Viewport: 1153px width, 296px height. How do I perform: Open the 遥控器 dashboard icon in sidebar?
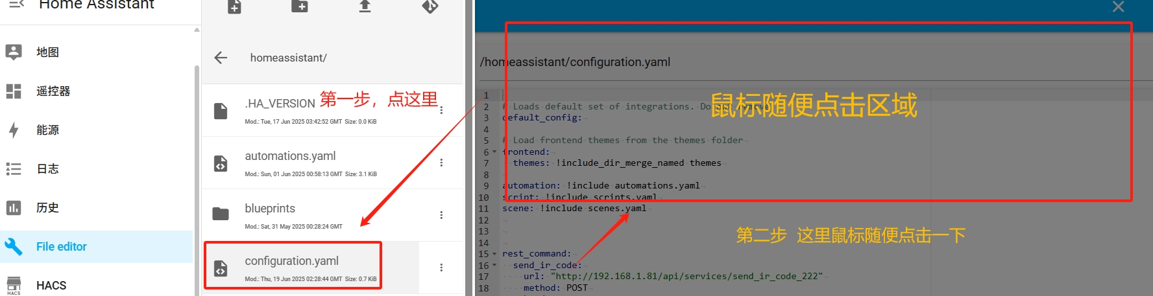(x=14, y=91)
